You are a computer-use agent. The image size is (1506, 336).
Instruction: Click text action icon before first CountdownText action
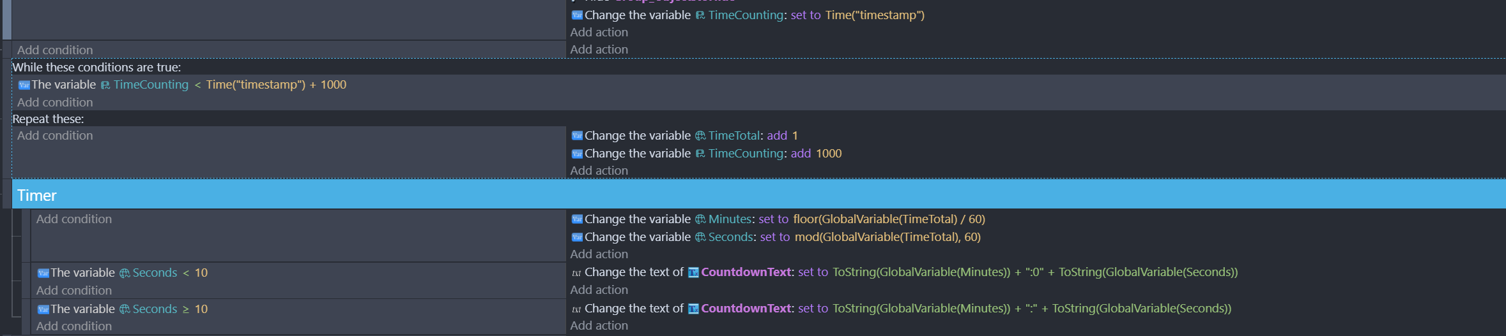pos(576,273)
